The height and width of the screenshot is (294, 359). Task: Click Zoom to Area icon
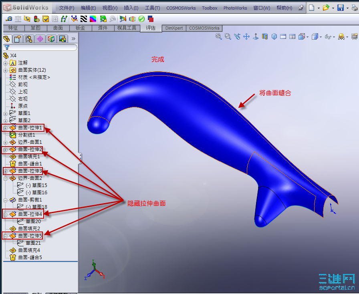coord(228,36)
